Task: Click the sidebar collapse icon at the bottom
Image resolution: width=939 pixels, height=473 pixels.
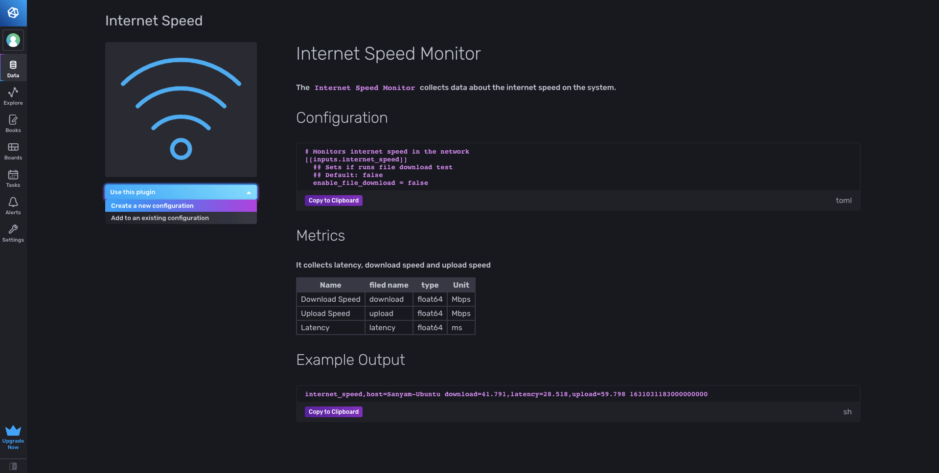Action: 13,466
